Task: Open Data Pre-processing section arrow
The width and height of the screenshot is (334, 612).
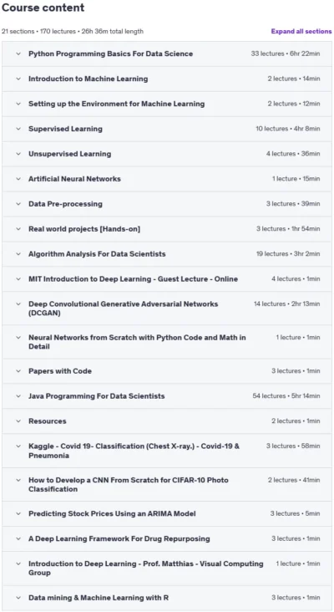Action: coord(18,204)
